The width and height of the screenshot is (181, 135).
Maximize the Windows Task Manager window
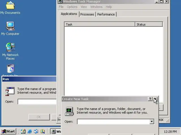pos(161,1)
